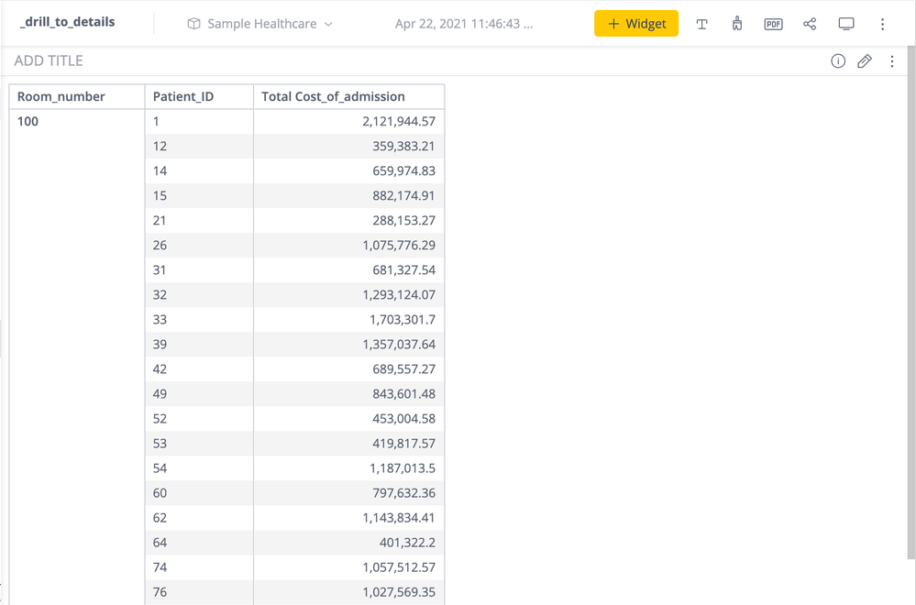Click the ADD TITLE field
916x605 pixels.
(49, 61)
